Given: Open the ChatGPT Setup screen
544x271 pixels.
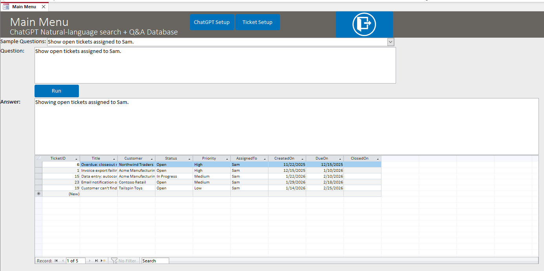Looking at the screenshot, I should 212,22.
